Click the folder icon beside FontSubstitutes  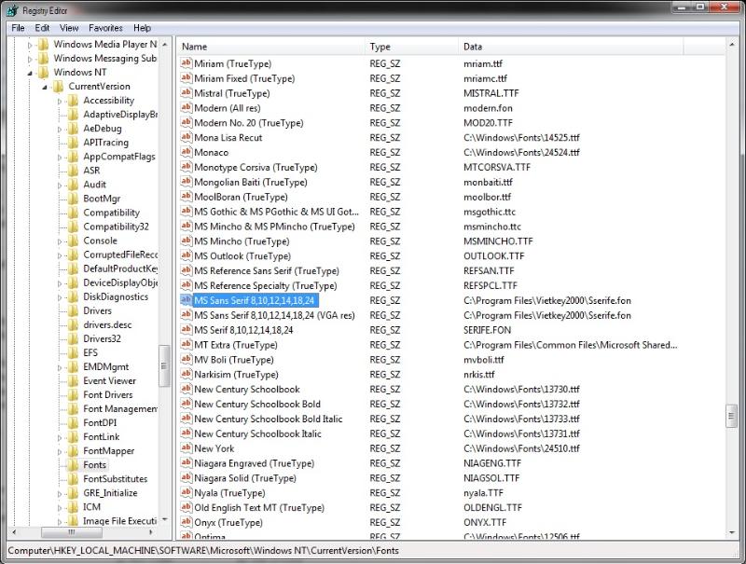click(x=73, y=478)
